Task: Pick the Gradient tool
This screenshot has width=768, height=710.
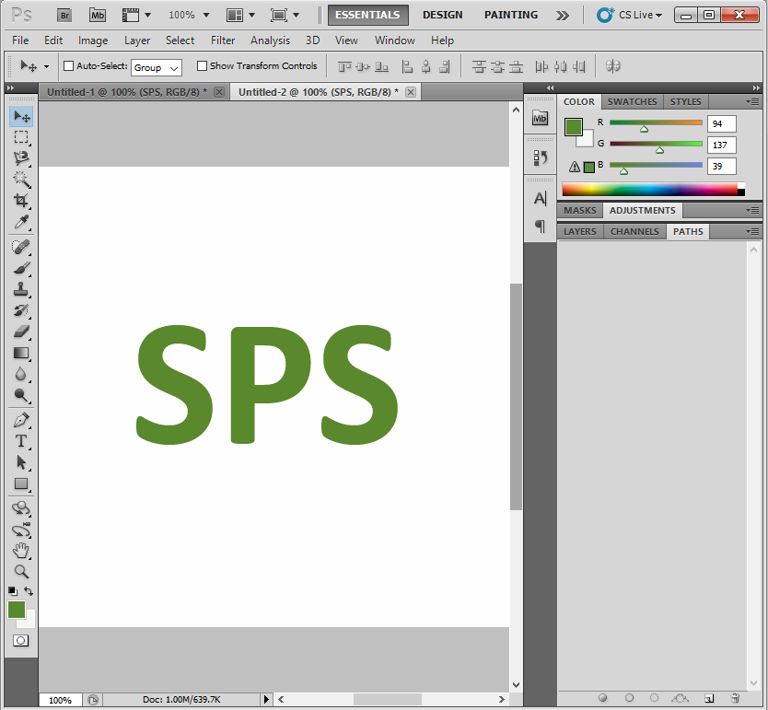Action: click(21, 354)
